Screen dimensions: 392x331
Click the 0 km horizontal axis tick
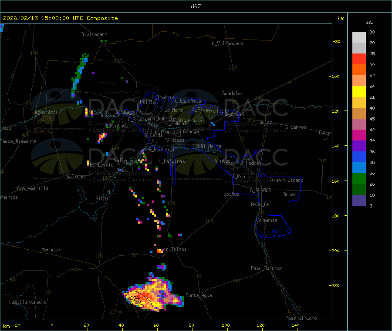(x=52, y=325)
